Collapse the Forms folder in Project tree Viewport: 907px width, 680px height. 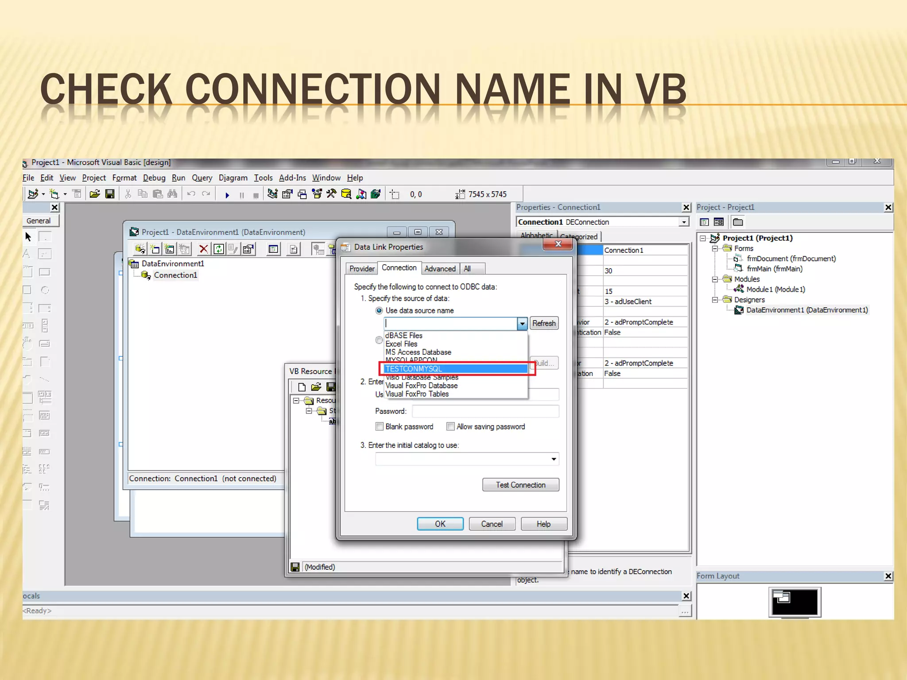pyautogui.click(x=715, y=248)
